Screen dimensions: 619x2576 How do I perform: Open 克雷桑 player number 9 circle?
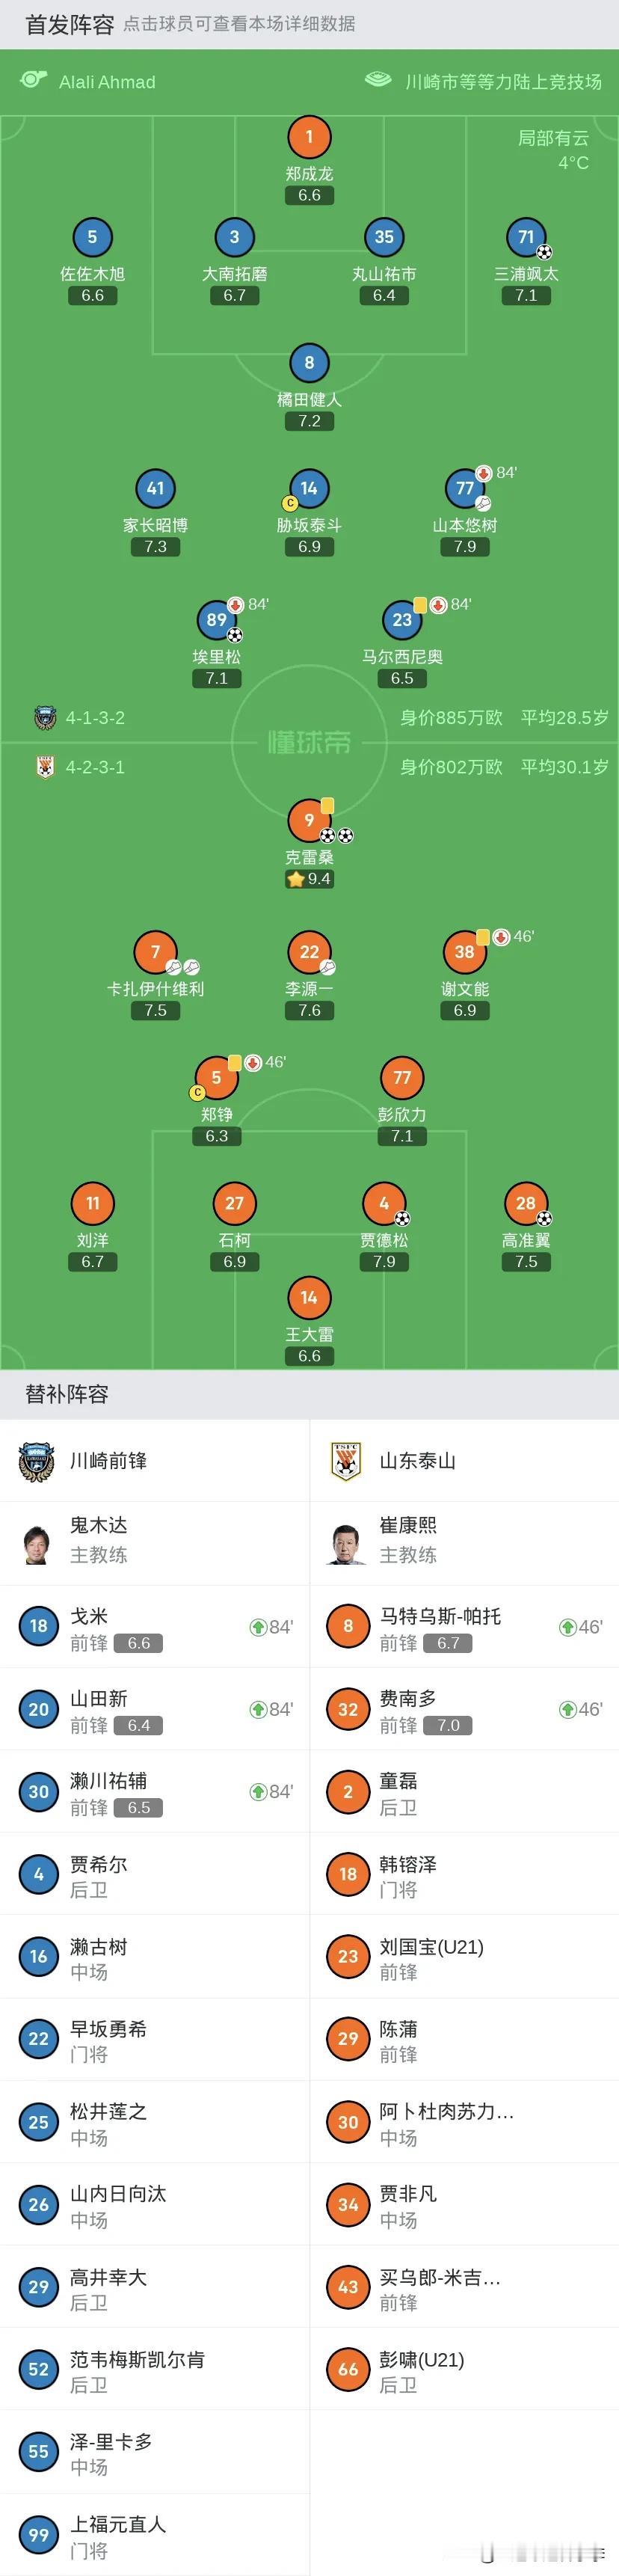click(309, 820)
